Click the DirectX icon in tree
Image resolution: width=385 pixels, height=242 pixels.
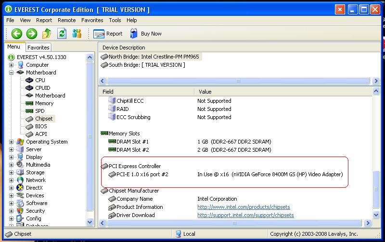pos(20,188)
